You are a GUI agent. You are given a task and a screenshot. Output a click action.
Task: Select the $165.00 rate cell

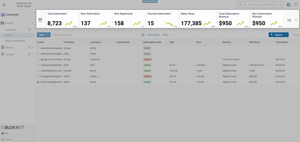coord(174,71)
